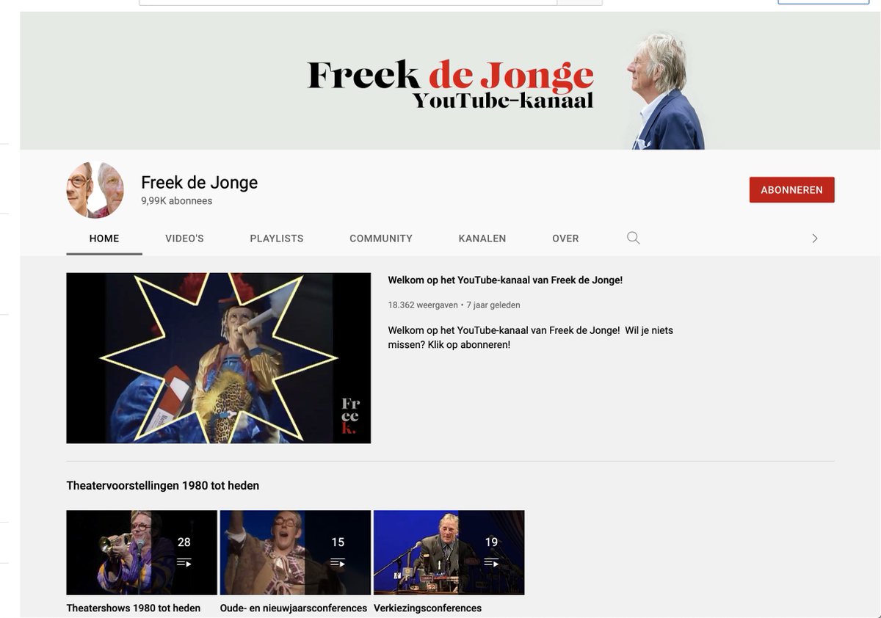
Task: Open the Freek de Jonge channel avatar
Action: tap(95, 190)
